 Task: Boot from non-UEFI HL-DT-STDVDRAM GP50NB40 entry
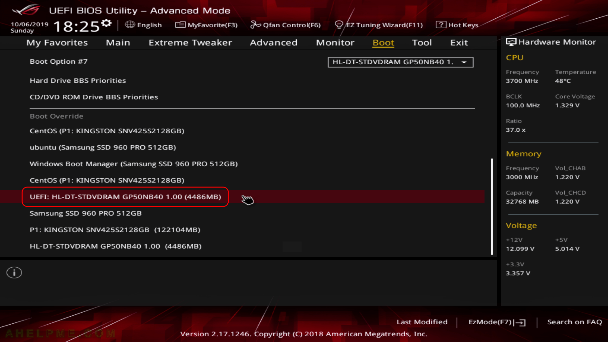pos(116,246)
